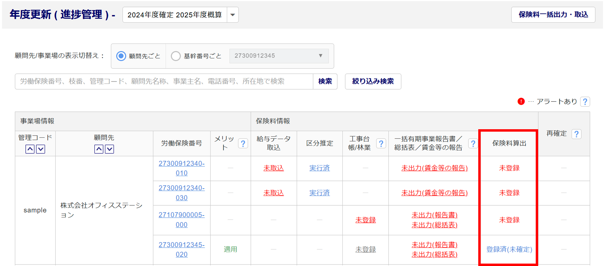This screenshot has height=266, width=605.
Task: Sort 管理コード column descending with down arrow
Action: [x=41, y=149]
